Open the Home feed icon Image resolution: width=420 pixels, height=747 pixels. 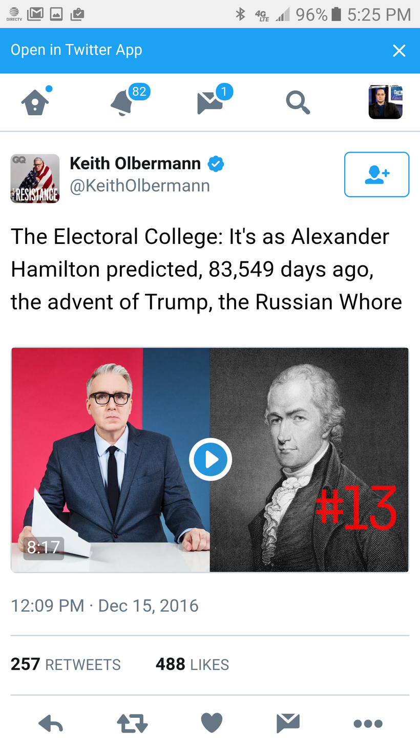point(35,101)
